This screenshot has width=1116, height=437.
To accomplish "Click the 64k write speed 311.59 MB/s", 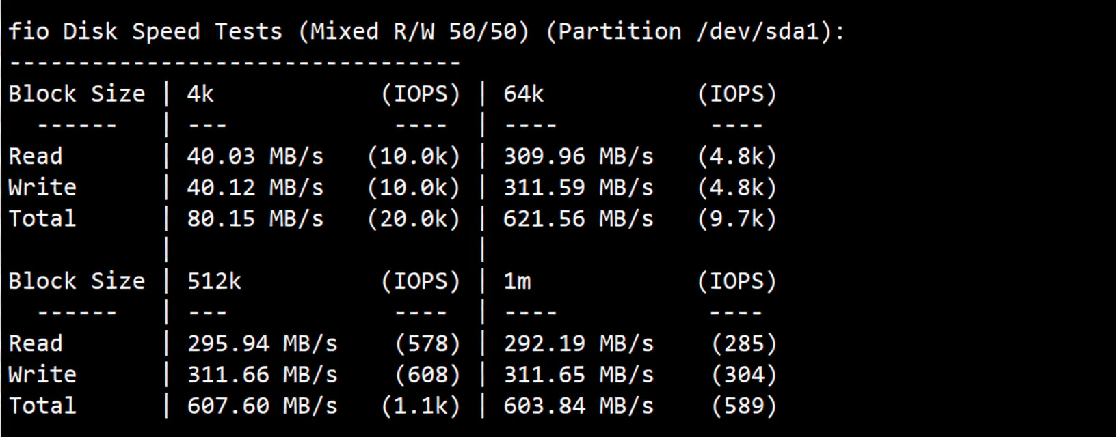I will point(579,188).
